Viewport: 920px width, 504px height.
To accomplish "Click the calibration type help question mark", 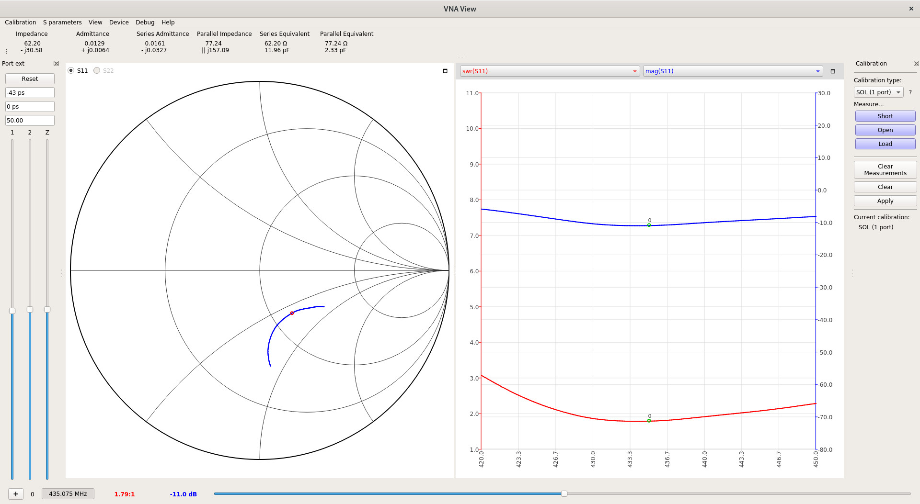I will (910, 92).
